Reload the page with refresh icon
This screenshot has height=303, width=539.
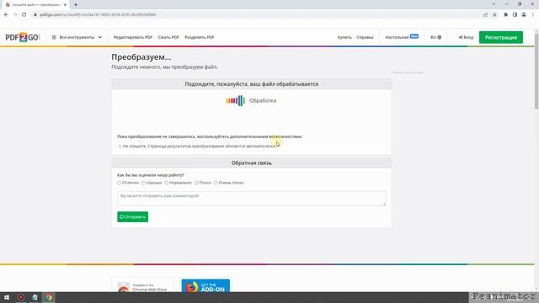pos(24,14)
